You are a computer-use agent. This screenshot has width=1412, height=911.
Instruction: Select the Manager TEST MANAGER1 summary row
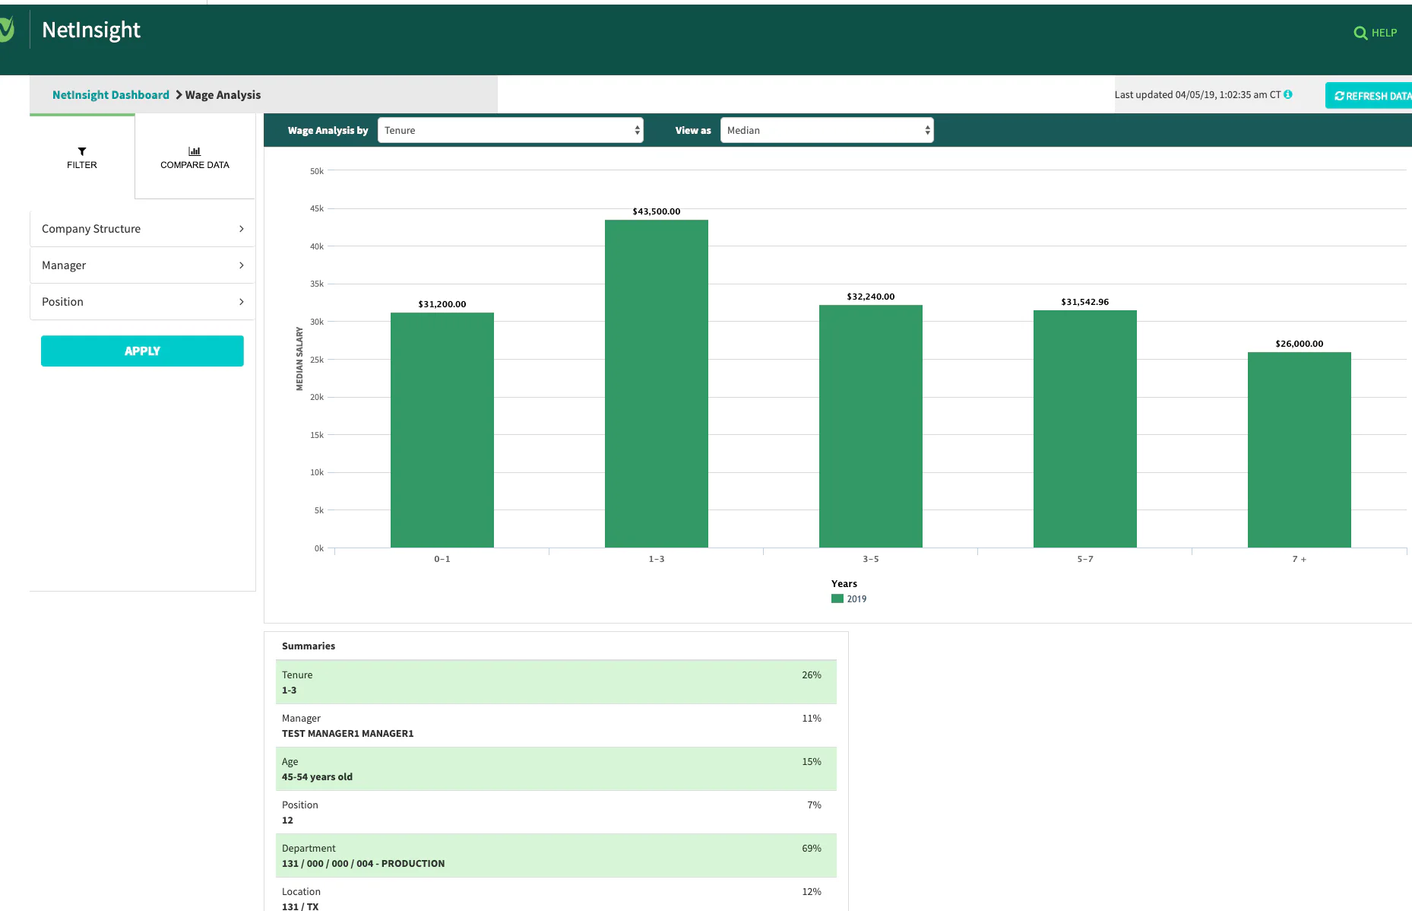[x=556, y=725]
